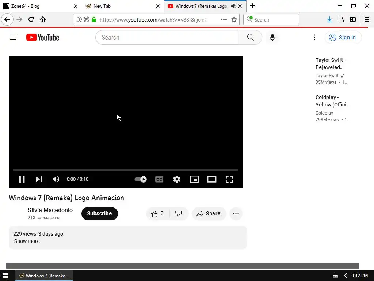The width and height of the screenshot is (374, 281).
Task: Close the Zone 94 - Blog tab
Action: (76, 6)
